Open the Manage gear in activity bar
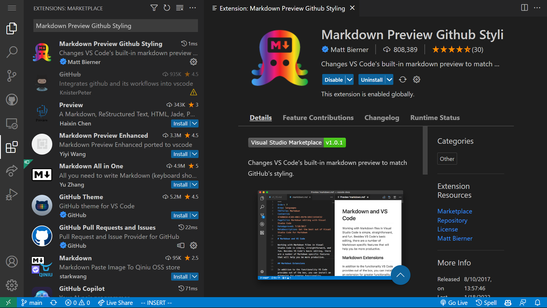Image resolution: width=547 pixels, height=308 pixels. [12, 285]
